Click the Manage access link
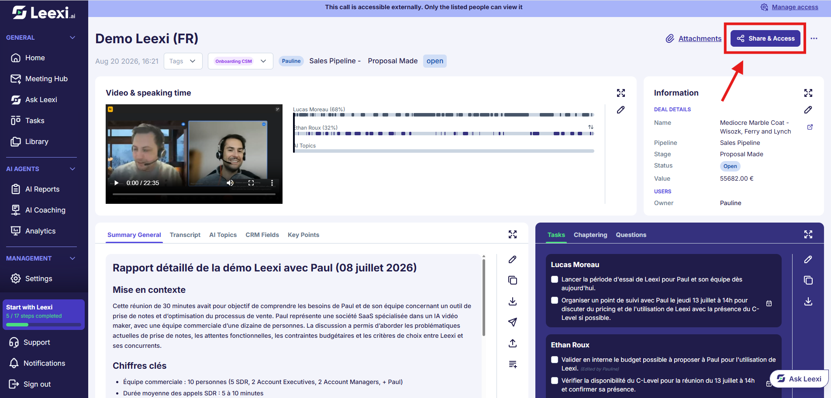The image size is (831, 398). coord(795,7)
